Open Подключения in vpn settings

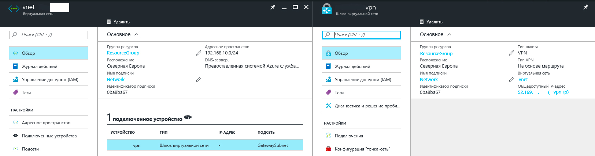pos(349,136)
